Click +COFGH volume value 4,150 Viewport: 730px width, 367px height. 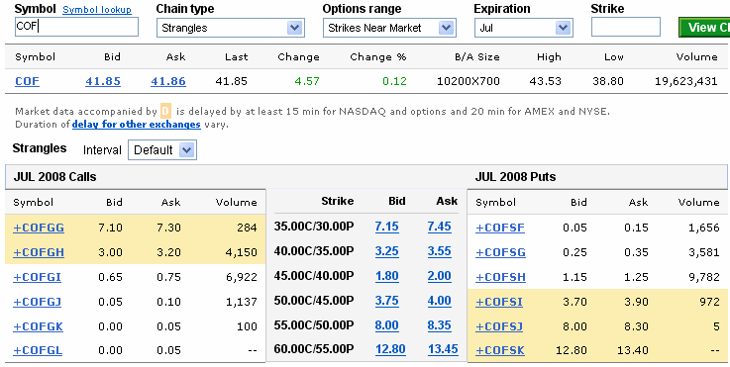(x=241, y=252)
